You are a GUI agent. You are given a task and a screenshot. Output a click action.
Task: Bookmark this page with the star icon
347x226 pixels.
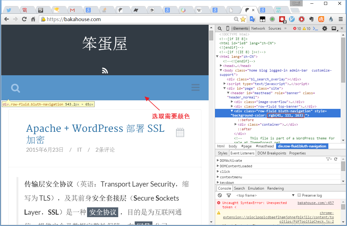243,19
